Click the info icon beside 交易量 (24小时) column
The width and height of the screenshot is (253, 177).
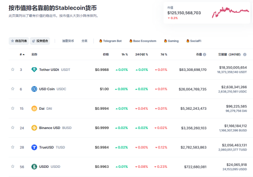245,54
